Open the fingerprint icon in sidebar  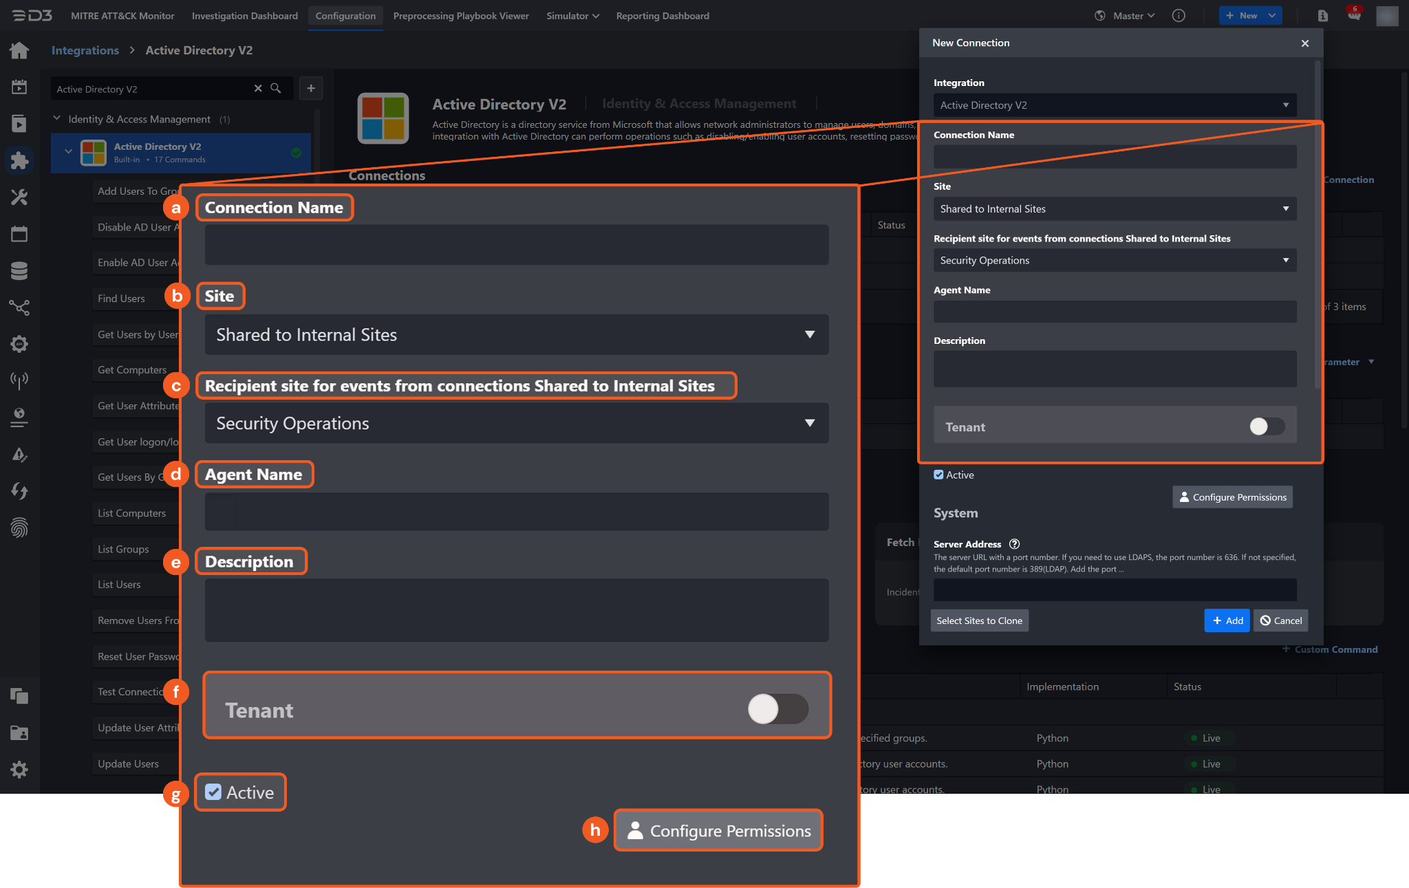[x=19, y=528]
